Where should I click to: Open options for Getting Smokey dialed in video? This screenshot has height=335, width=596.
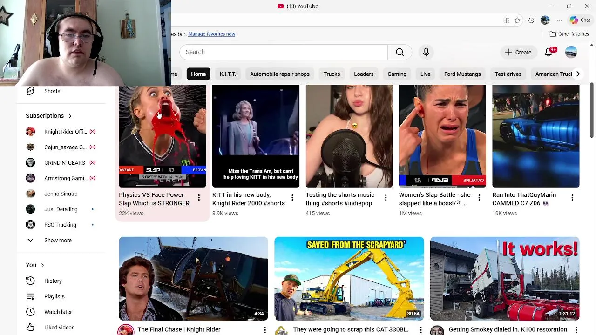coord(576,330)
